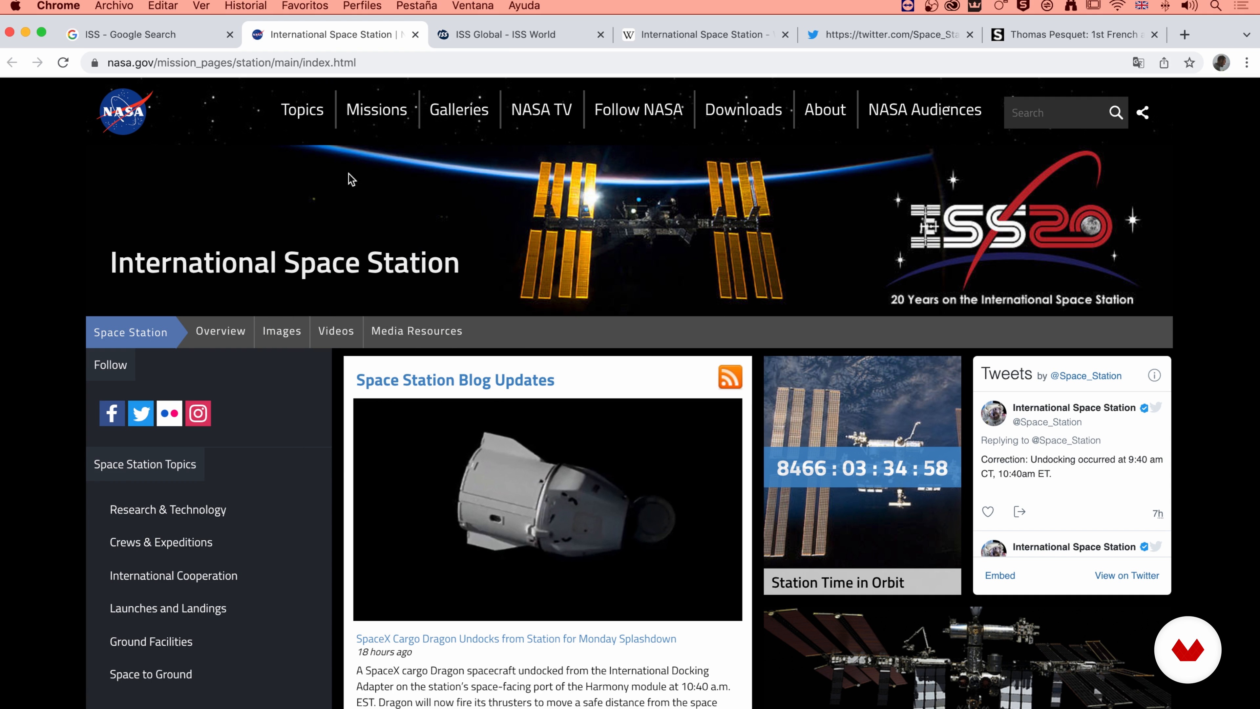The height and width of the screenshot is (709, 1260).
Task: Click the Google Translate icon in address bar
Action: [1138, 63]
